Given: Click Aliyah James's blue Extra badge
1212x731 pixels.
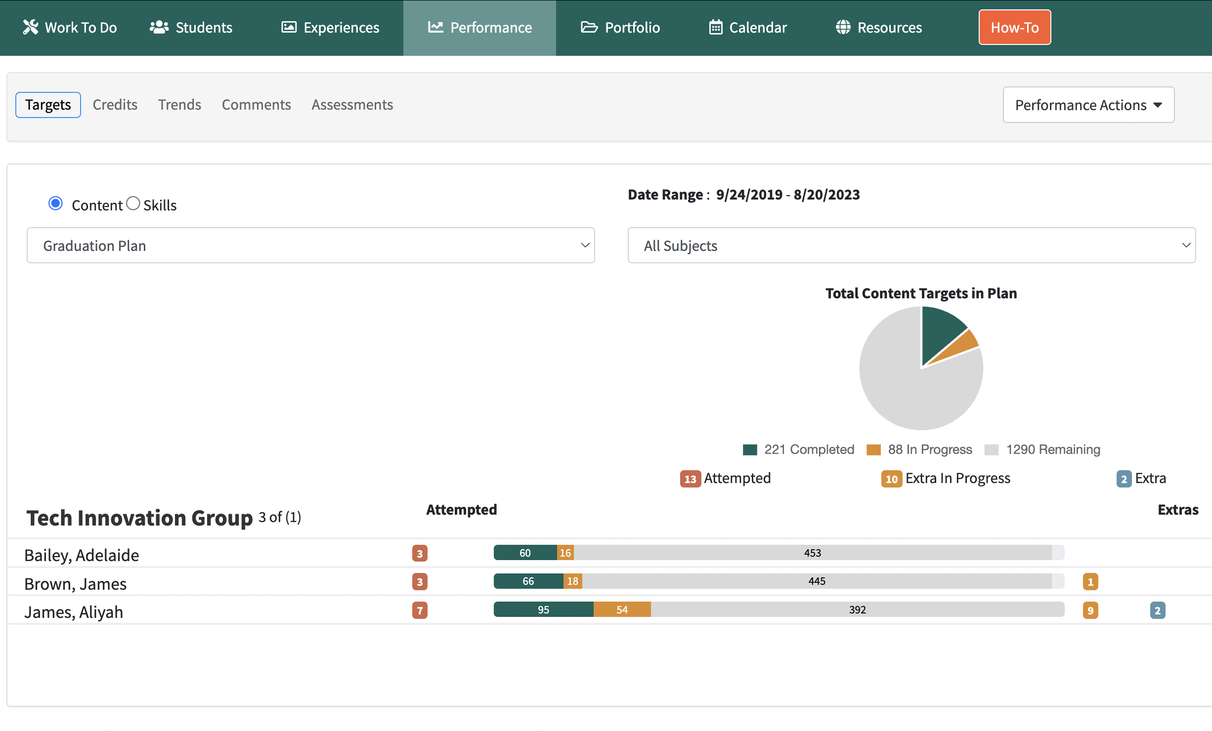Looking at the screenshot, I should point(1157,610).
